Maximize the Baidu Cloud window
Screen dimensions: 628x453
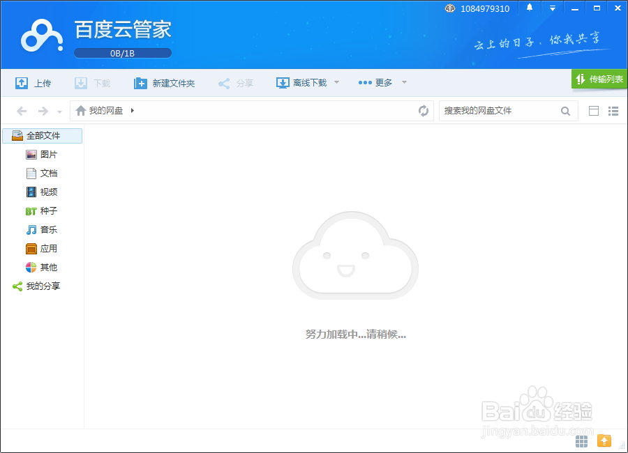[x=597, y=8]
